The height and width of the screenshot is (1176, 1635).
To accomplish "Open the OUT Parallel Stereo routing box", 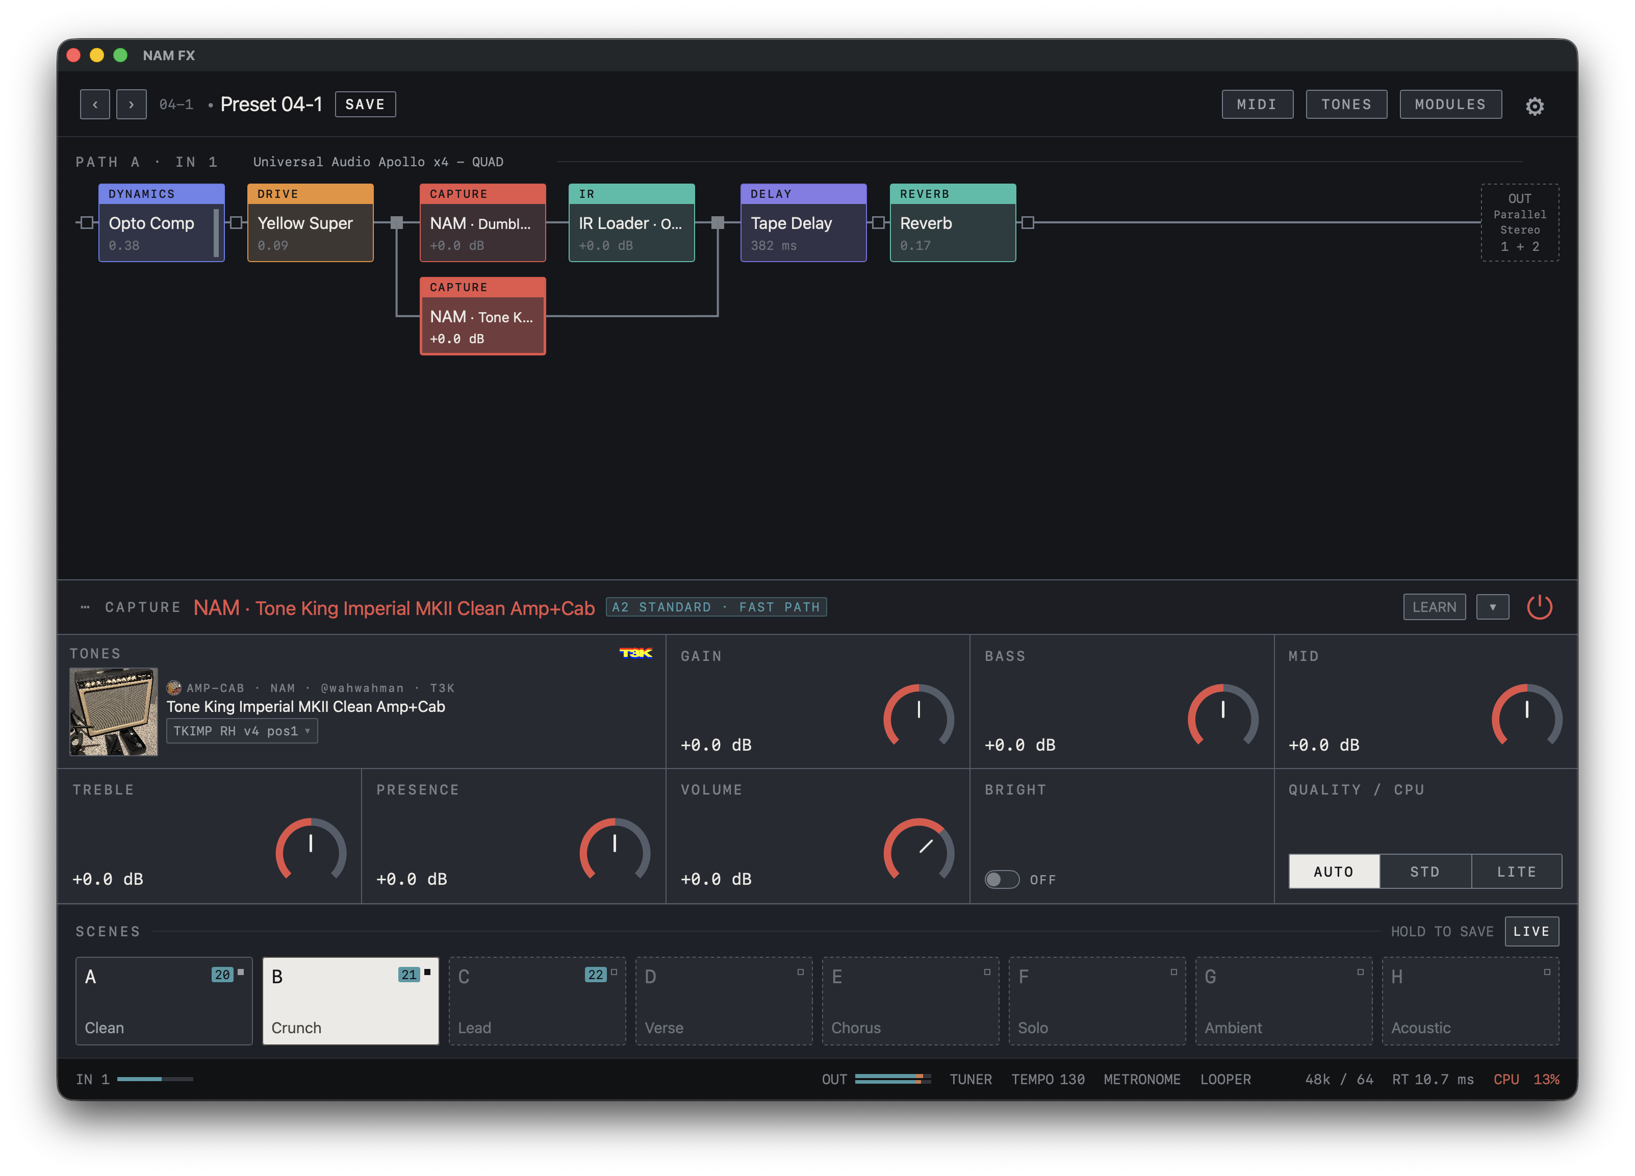I will (x=1520, y=223).
